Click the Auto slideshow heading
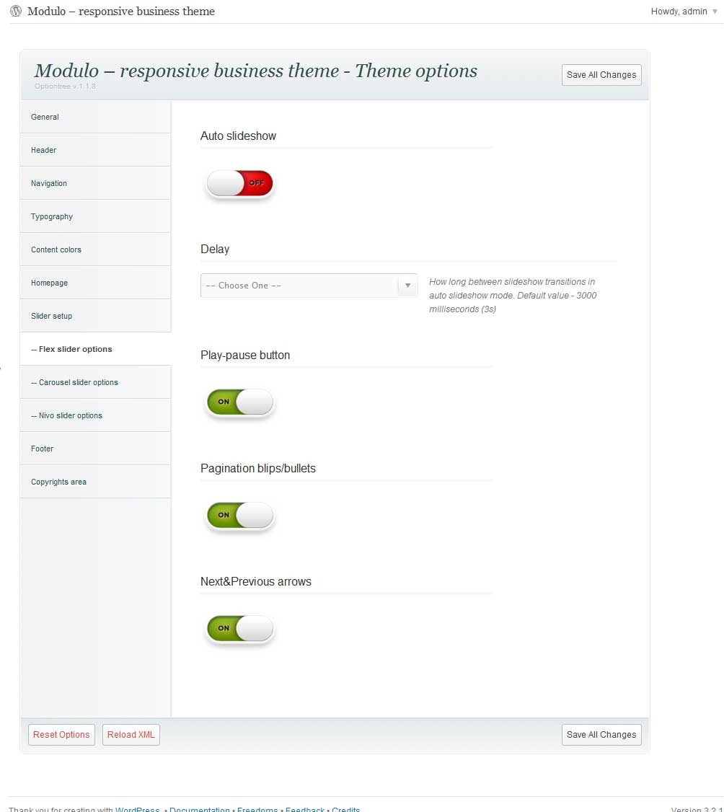The height and width of the screenshot is (812, 724). click(x=238, y=136)
